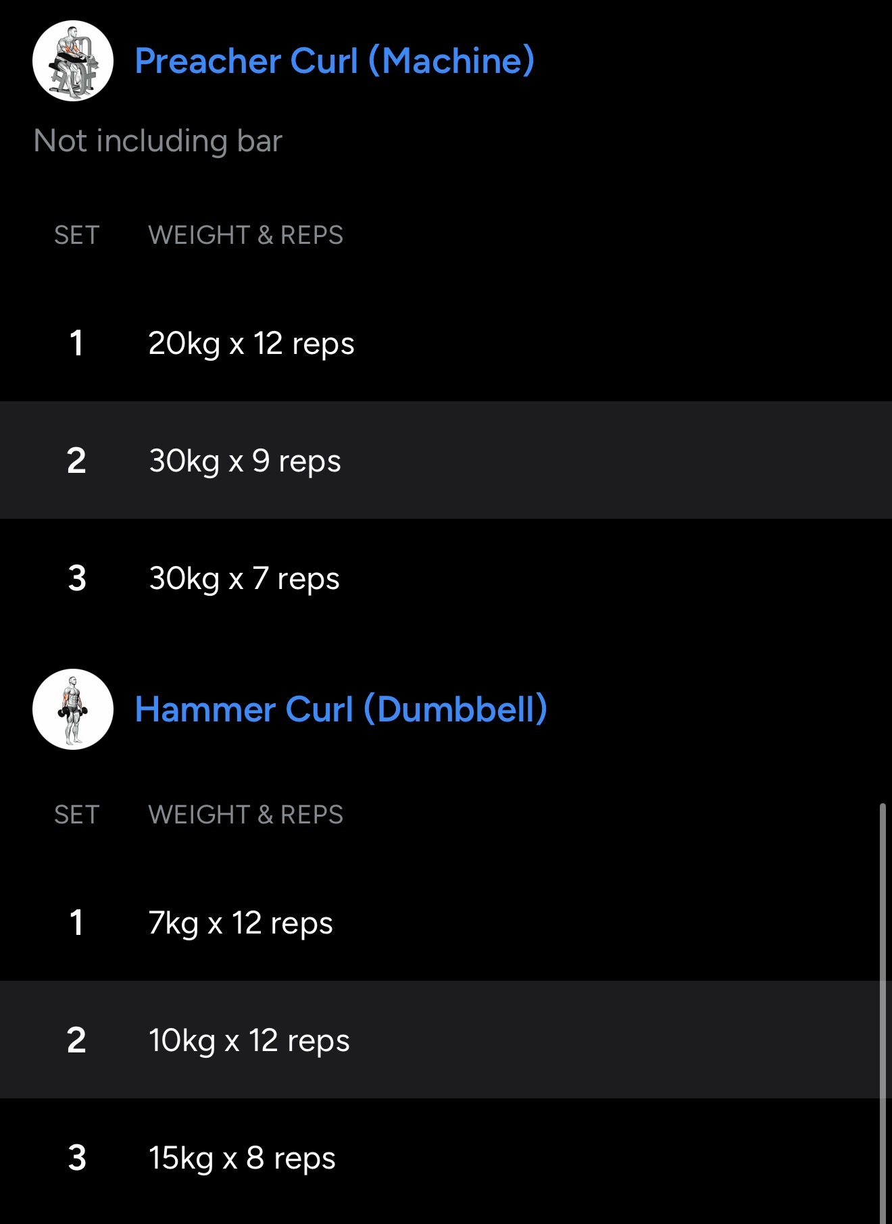Select the "Not including bar" note

[157, 141]
